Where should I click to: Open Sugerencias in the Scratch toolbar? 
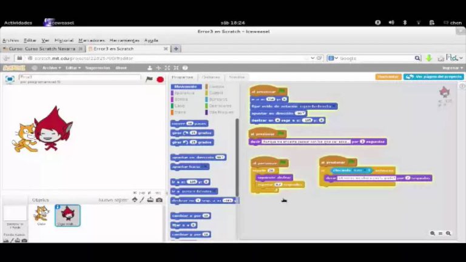click(x=98, y=68)
